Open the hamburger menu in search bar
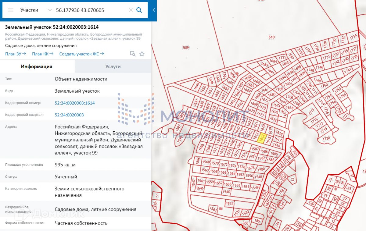Image resolution: width=366 pixels, height=231 pixels. tap(11, 10)
